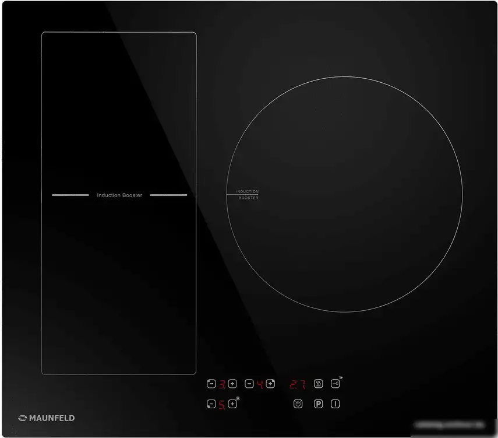Tap the power on/off button

coord(335,404)
